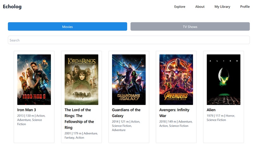Open the Avengers: Infinity War poster
The image size is (255, 144).
pyautogui.click(x=176, y=80)
